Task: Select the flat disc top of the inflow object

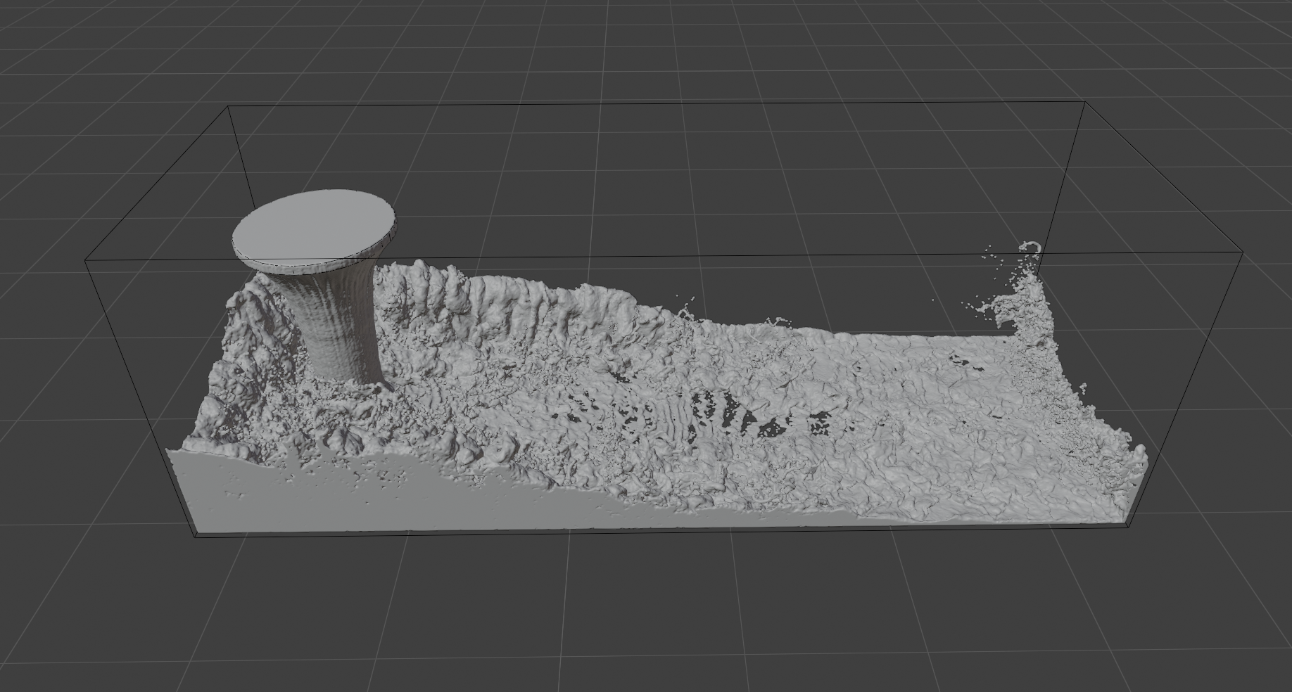Action: coord(313,227)
